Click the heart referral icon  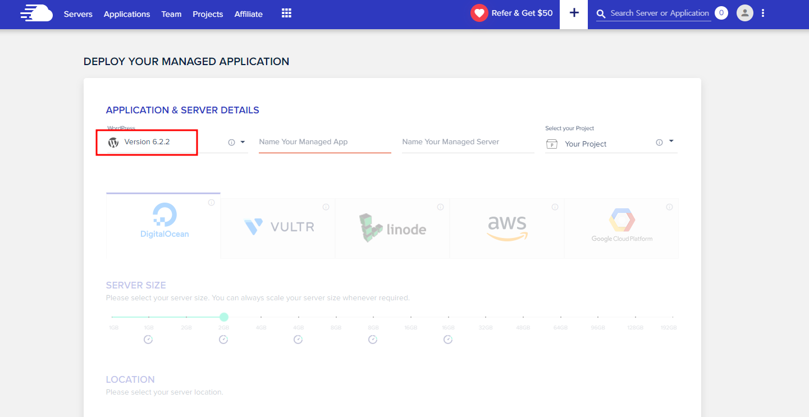click(479, 13)
